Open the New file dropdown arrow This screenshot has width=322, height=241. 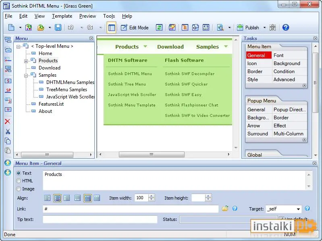(x=20, y=27)
